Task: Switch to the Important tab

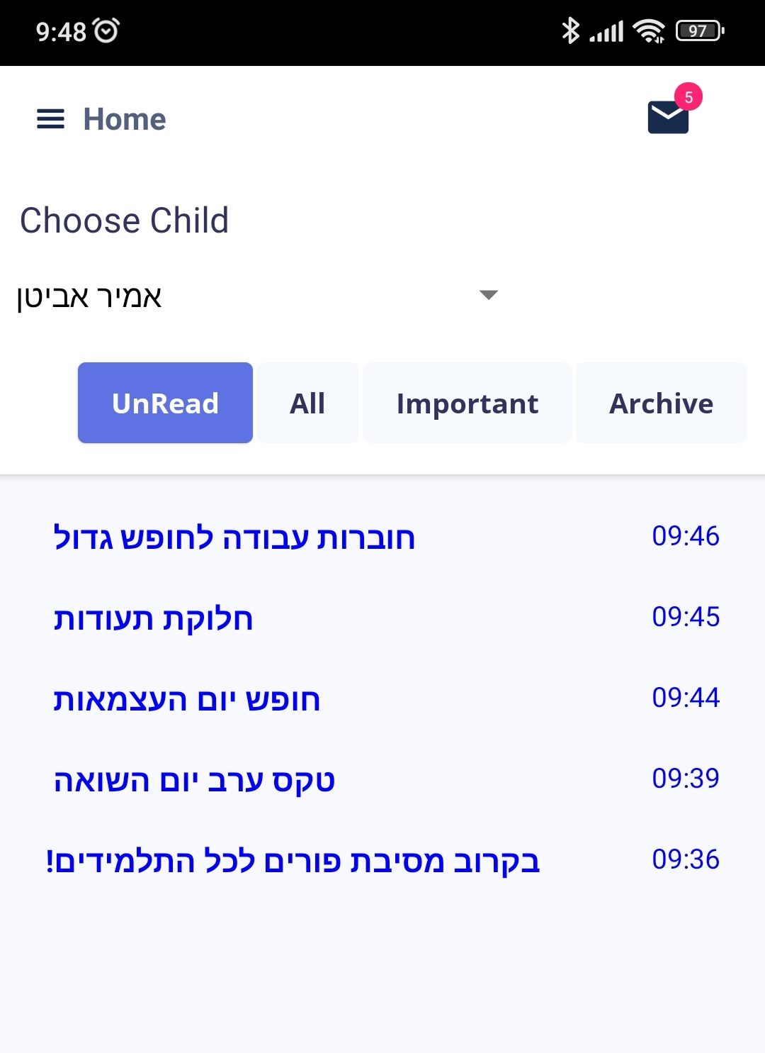Action: pos(467,403)
